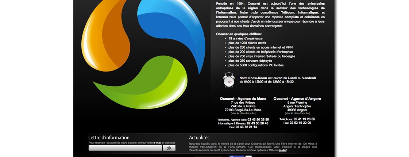Click the '5 rue Fleming' address line
409x157 pixels.
click(297, 103)
